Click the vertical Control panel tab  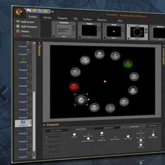pos(164,56)
